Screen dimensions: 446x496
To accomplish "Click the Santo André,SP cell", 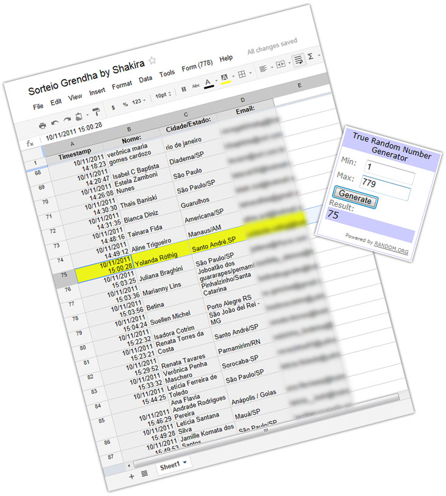I will [x=218, y=242].
